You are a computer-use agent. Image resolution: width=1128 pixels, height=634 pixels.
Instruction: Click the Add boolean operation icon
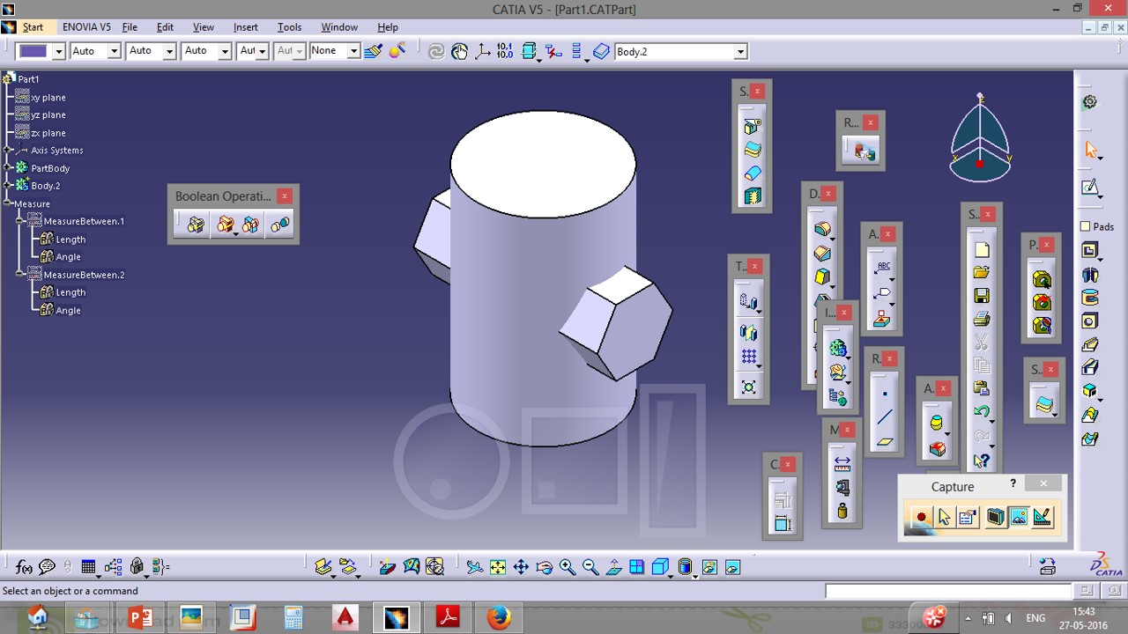[x=226, y=225]
